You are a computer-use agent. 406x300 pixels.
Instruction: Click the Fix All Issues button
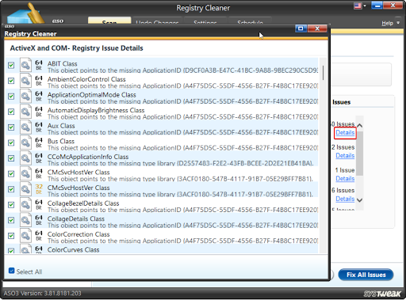tap(366, 275)
